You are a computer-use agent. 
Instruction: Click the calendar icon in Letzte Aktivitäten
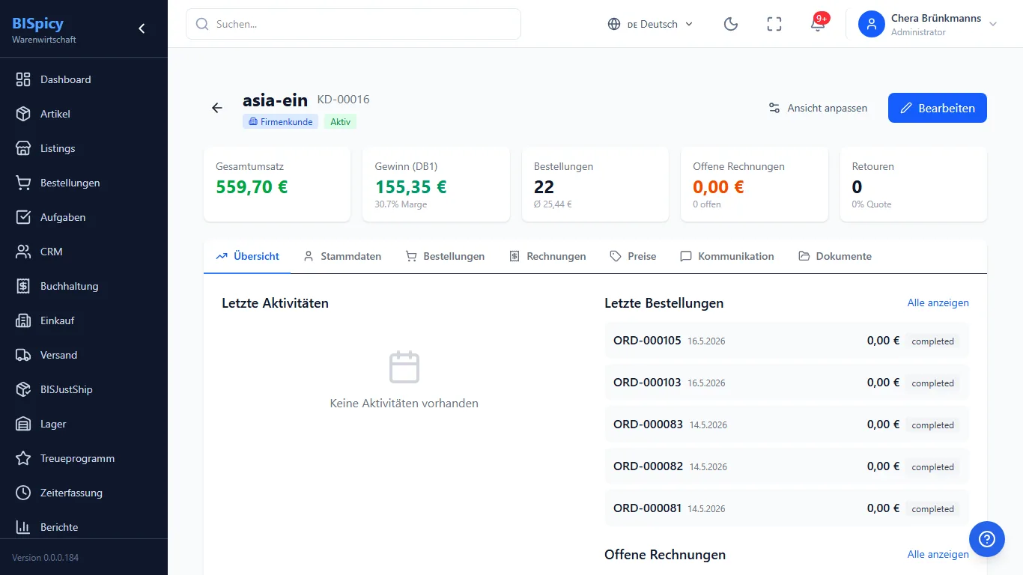coord(404,367)
